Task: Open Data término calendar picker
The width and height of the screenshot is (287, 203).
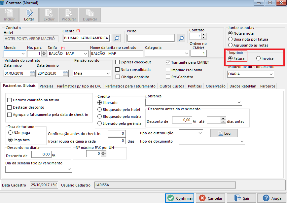Action: (x=65, y=73)
